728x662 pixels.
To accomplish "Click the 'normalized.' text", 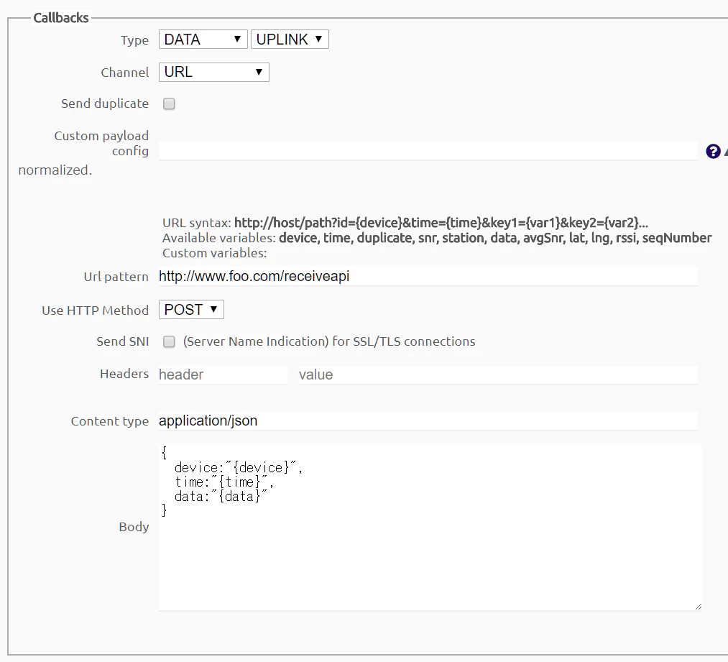I will coord(55,170).
